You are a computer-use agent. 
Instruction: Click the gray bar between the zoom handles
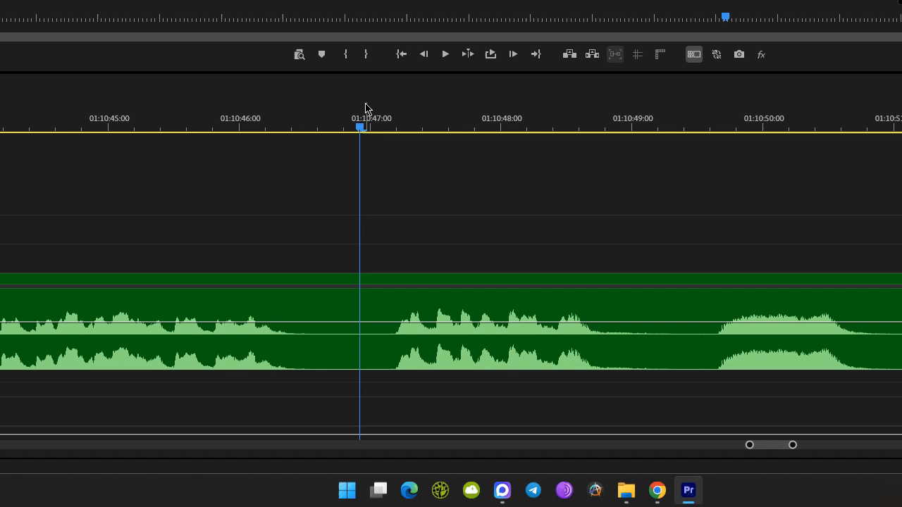[x=771, y=445]
